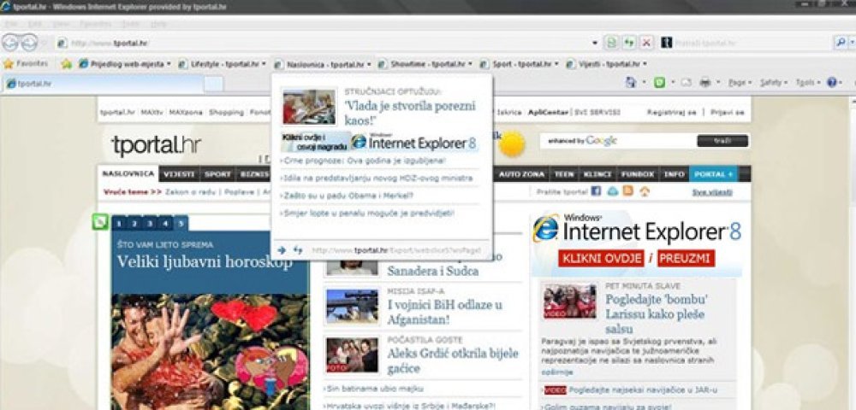Go forward with the browser Forward arrow
The image size is (856, 410).
(29, 43)
